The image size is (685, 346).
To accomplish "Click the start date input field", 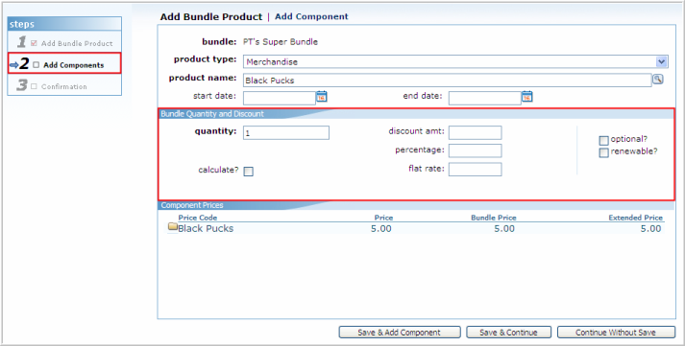I will click(x=280, y=98).
